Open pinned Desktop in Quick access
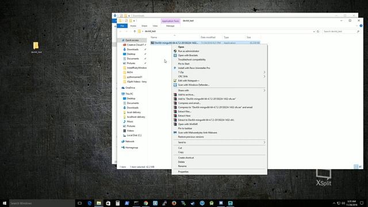The width and height of the screenshot is (368, 207). coord(131,54)
